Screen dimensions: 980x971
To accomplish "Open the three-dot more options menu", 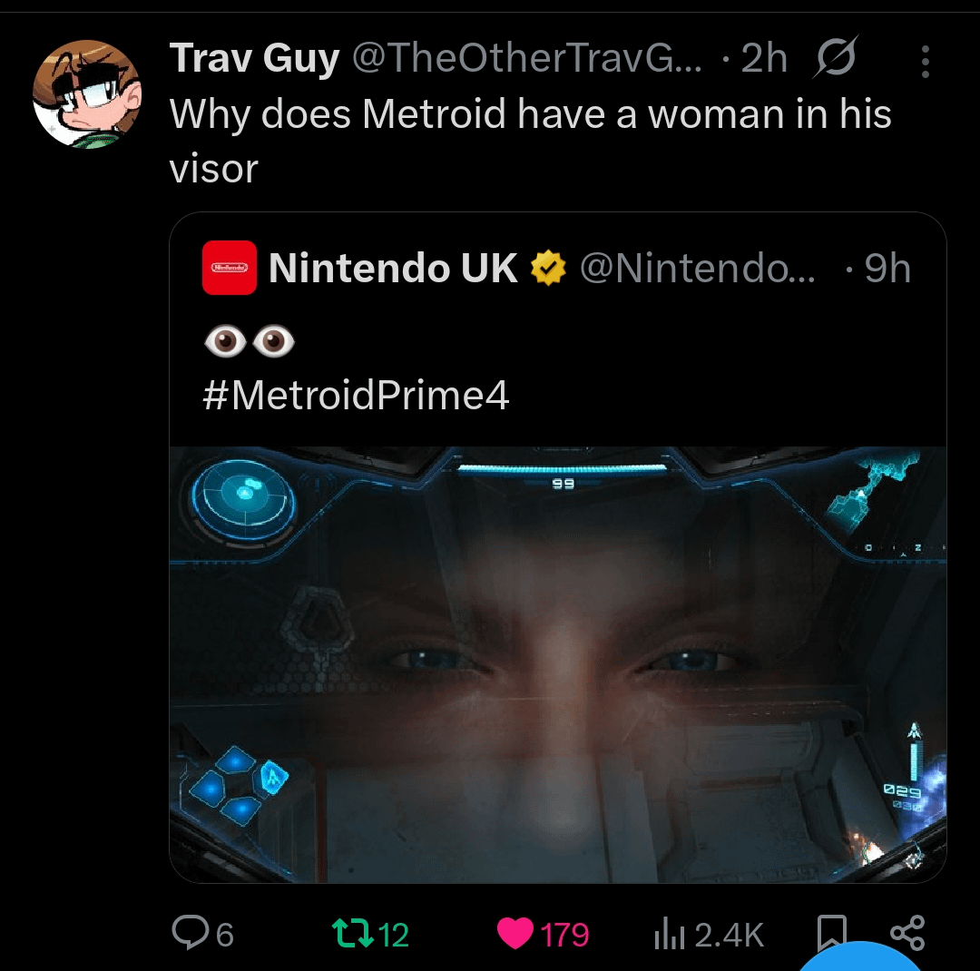I will pos(925,61).
